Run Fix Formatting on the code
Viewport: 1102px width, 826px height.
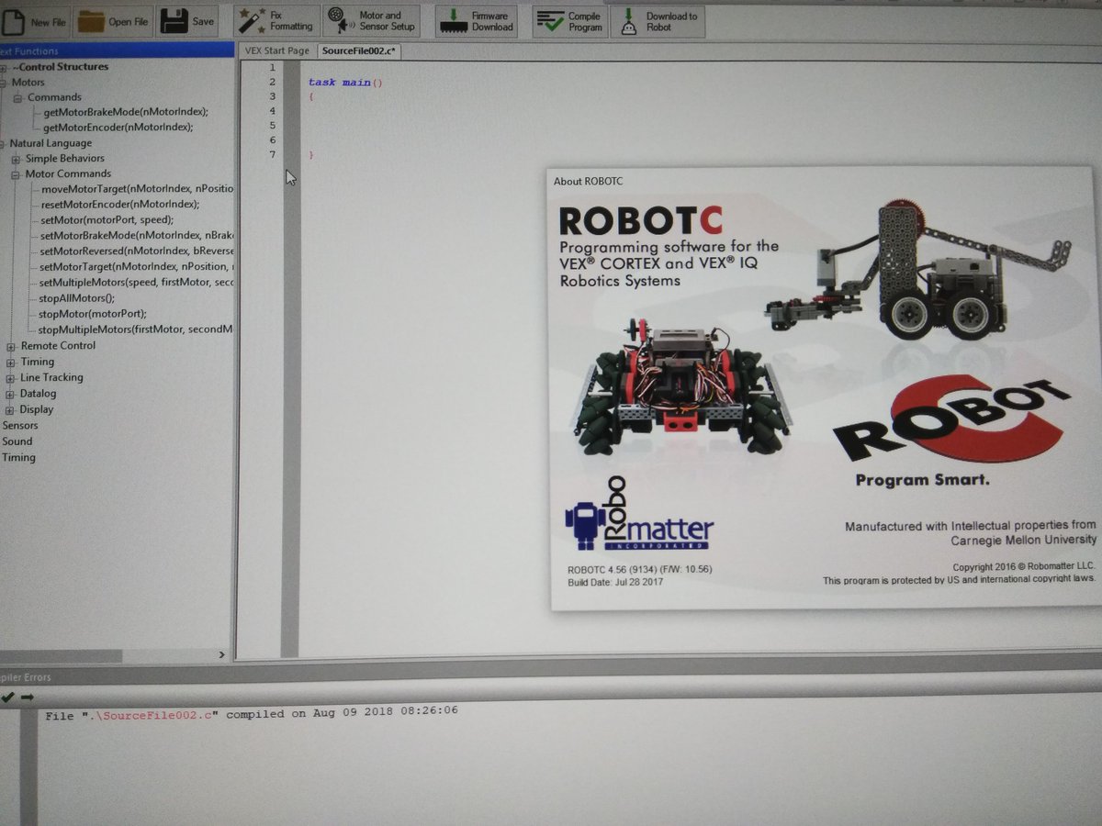[x=276, y=21]
